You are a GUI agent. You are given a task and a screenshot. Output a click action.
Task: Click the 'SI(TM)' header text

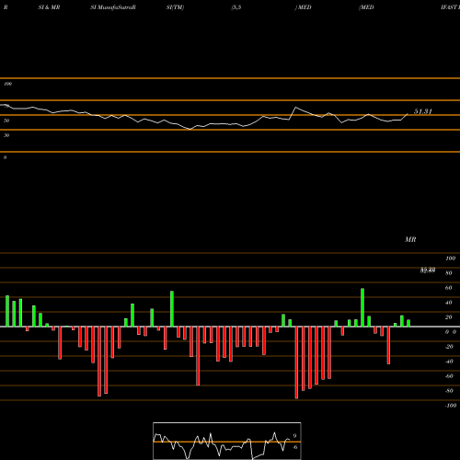(175, 7)
